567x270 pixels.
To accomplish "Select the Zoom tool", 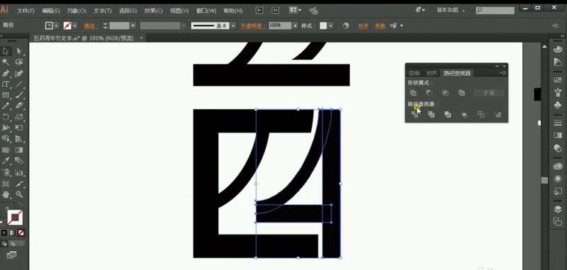I will pyautogui.click(x=19, y=194).
